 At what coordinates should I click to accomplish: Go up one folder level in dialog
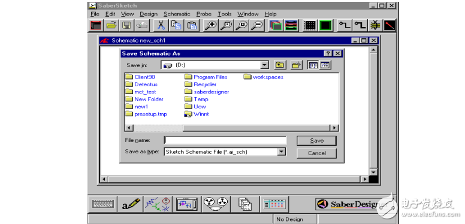(280, 65)
